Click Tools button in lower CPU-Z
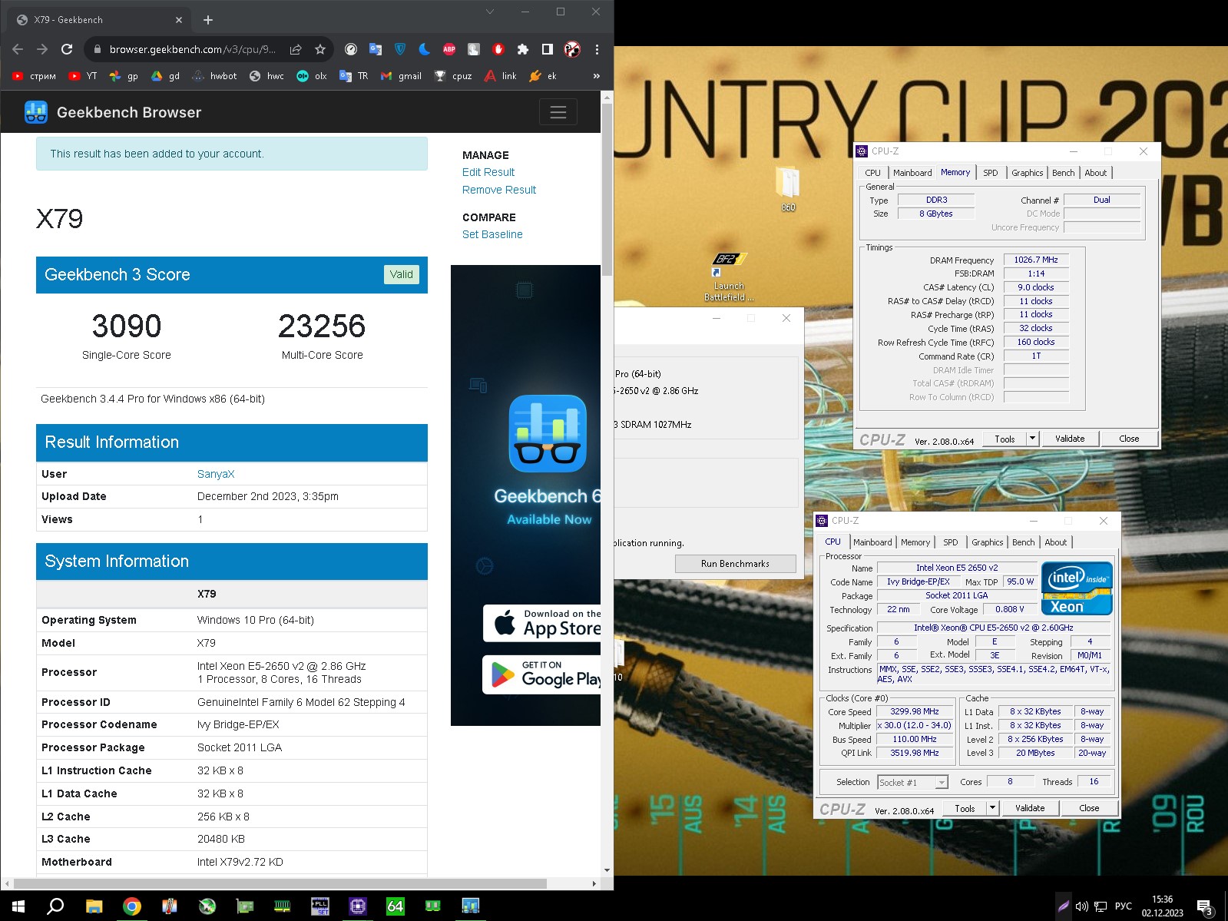 [965, 808]
